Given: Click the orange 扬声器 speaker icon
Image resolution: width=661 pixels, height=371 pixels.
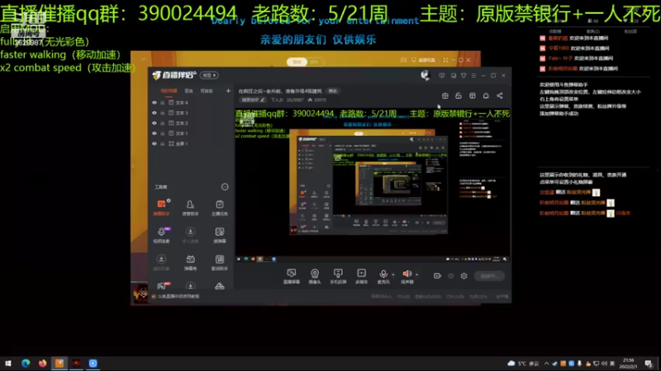Looking at the screenshot, I should (x=407, y=275).
